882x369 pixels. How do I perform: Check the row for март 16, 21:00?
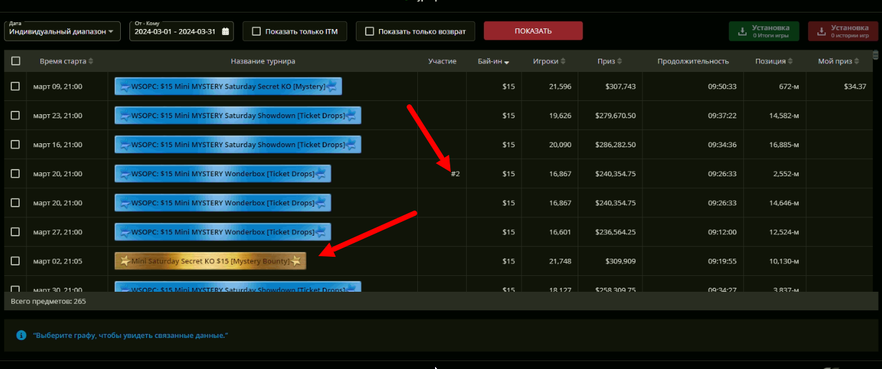click(x=16, y=145)
